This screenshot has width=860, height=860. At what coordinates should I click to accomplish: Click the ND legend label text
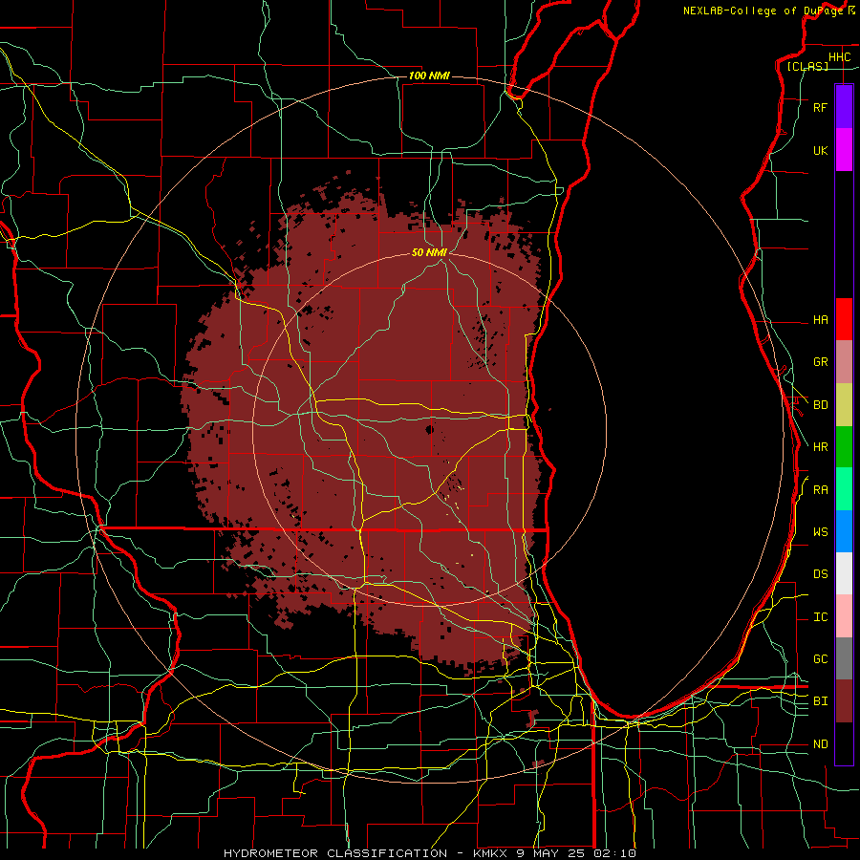tap(820, 744)
